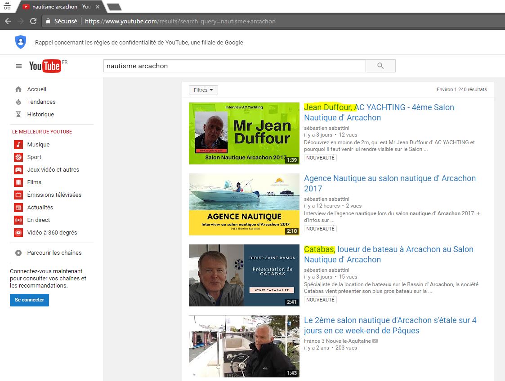Open the France 3 Nouvelle-Aquitaine channel
This screenshot has height=381, width=505.
(x=337, y=341)
